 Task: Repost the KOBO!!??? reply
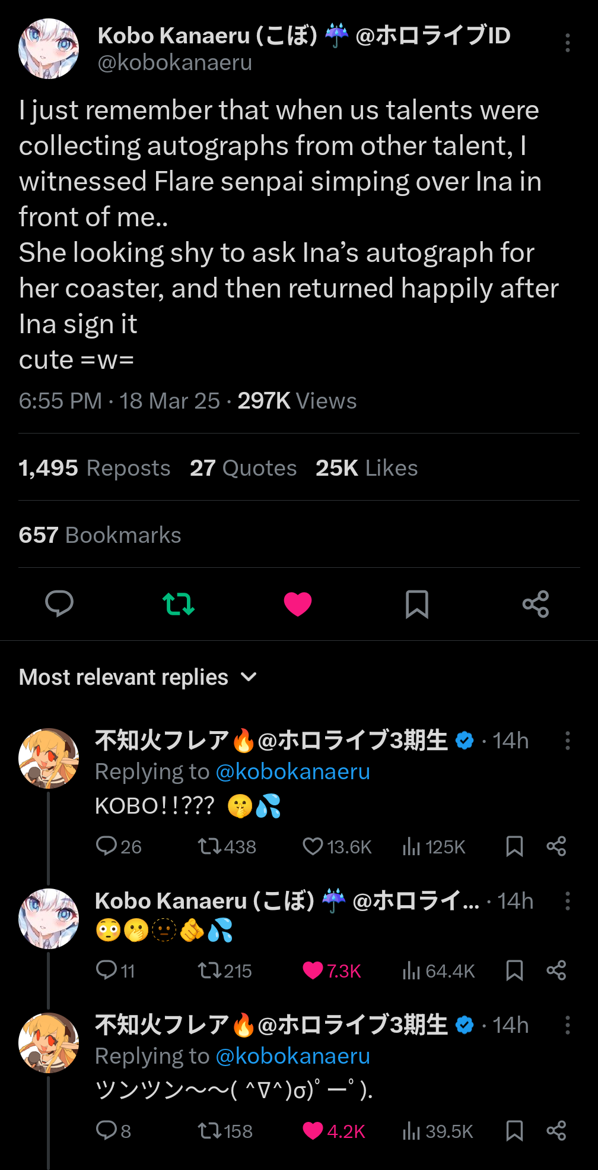click(x=209, y=846)
